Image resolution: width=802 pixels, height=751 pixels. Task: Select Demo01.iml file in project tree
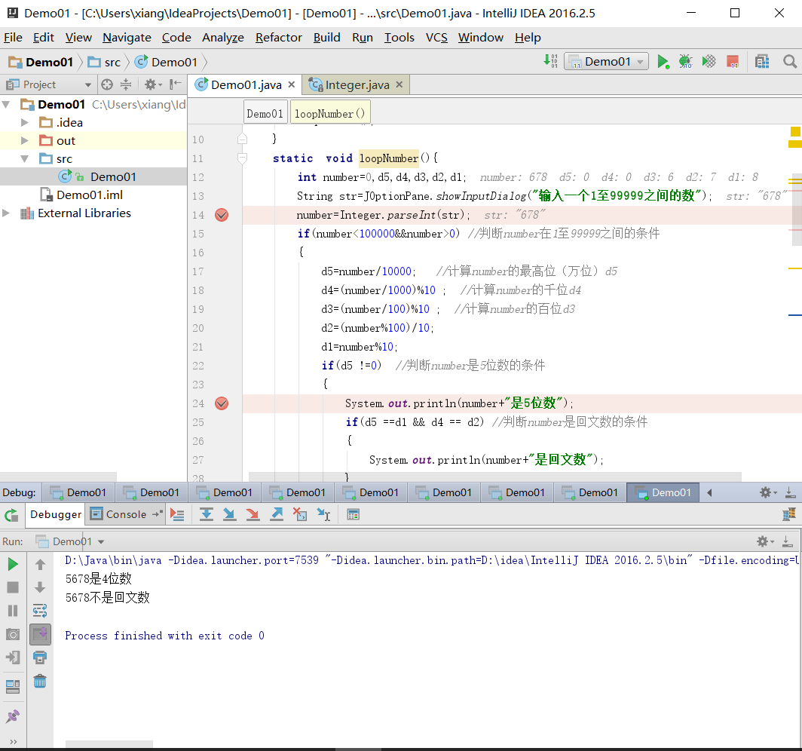(90, 195)
